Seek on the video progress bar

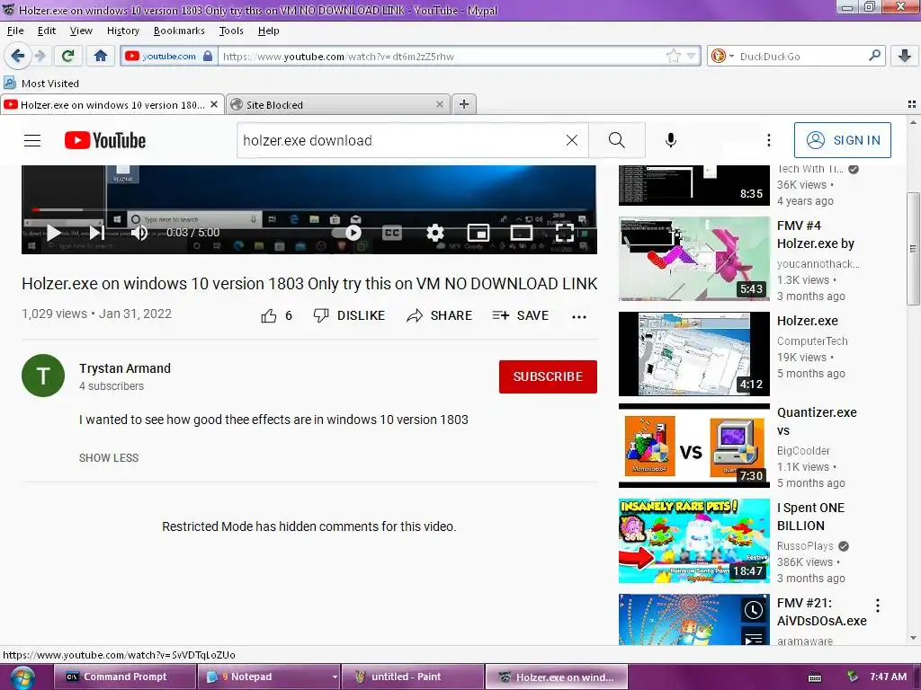point(309,209)
